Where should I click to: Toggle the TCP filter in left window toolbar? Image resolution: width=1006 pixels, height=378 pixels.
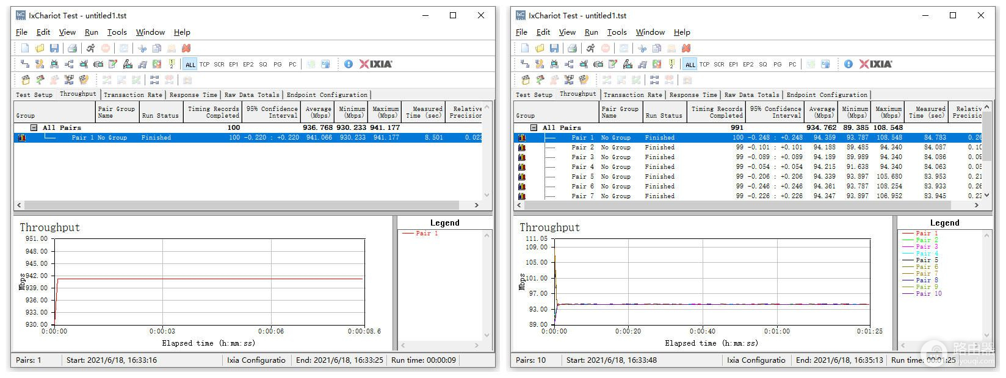point(204,65)
